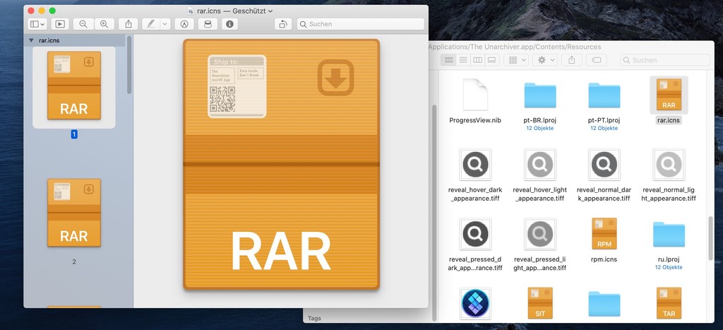Viewport: 723px width, 330px height.
Task: Open the Finder gear action menu
Action: click(x=545, y=60)
